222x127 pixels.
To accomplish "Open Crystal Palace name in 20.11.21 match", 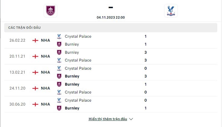I will (x=78, y=60).
